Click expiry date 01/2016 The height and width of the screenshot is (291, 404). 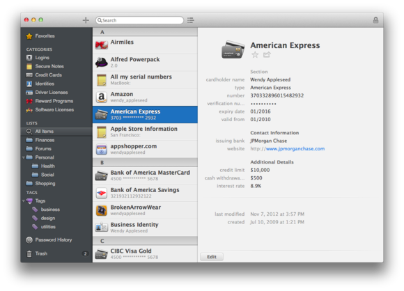click(x=261, y=111)
